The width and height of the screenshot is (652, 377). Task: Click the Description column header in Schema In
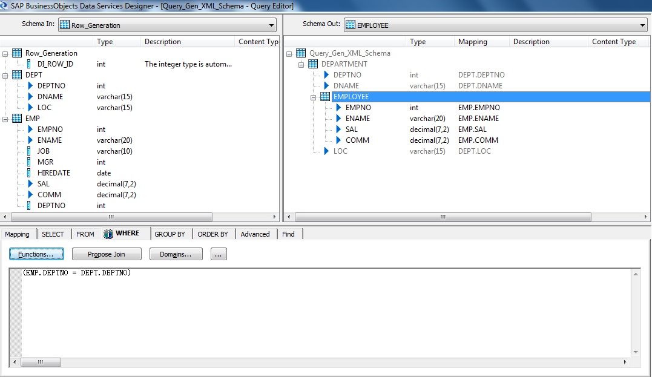tap(188, 42)
